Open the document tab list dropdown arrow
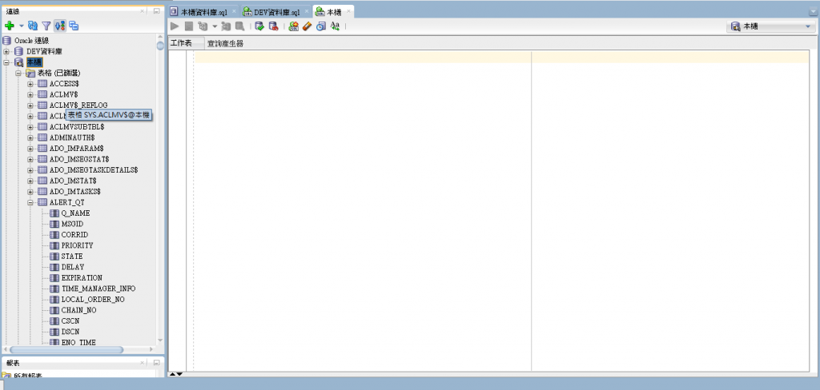Screen dimensions: 820x390 (x=814, y=11)
